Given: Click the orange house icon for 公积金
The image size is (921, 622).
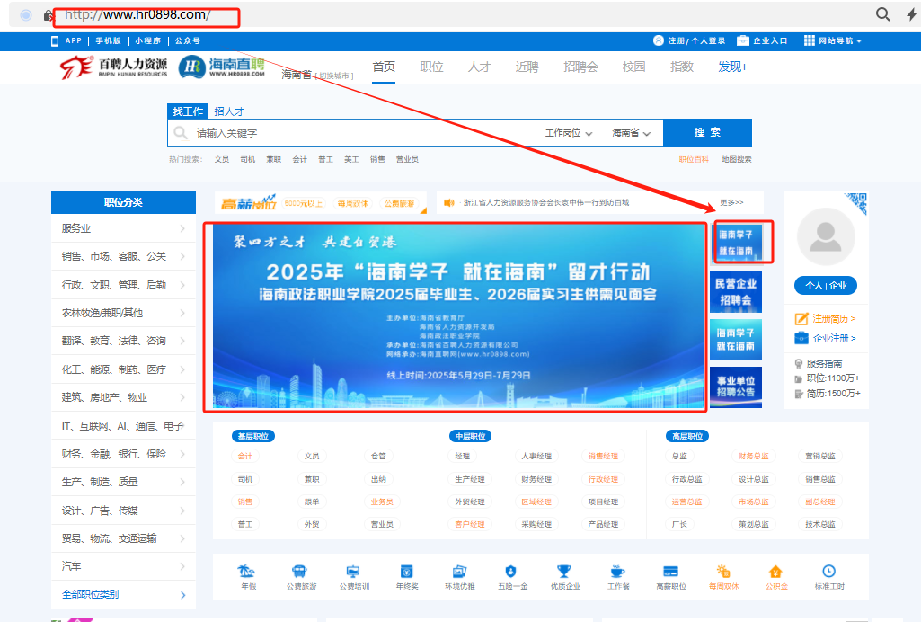Looking at the screenshot, I should point(776,571).
